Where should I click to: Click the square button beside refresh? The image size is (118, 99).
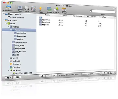[x=111, y=73]
